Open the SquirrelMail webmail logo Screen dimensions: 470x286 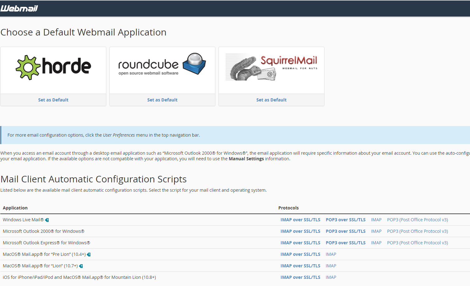tap(271, 67)
